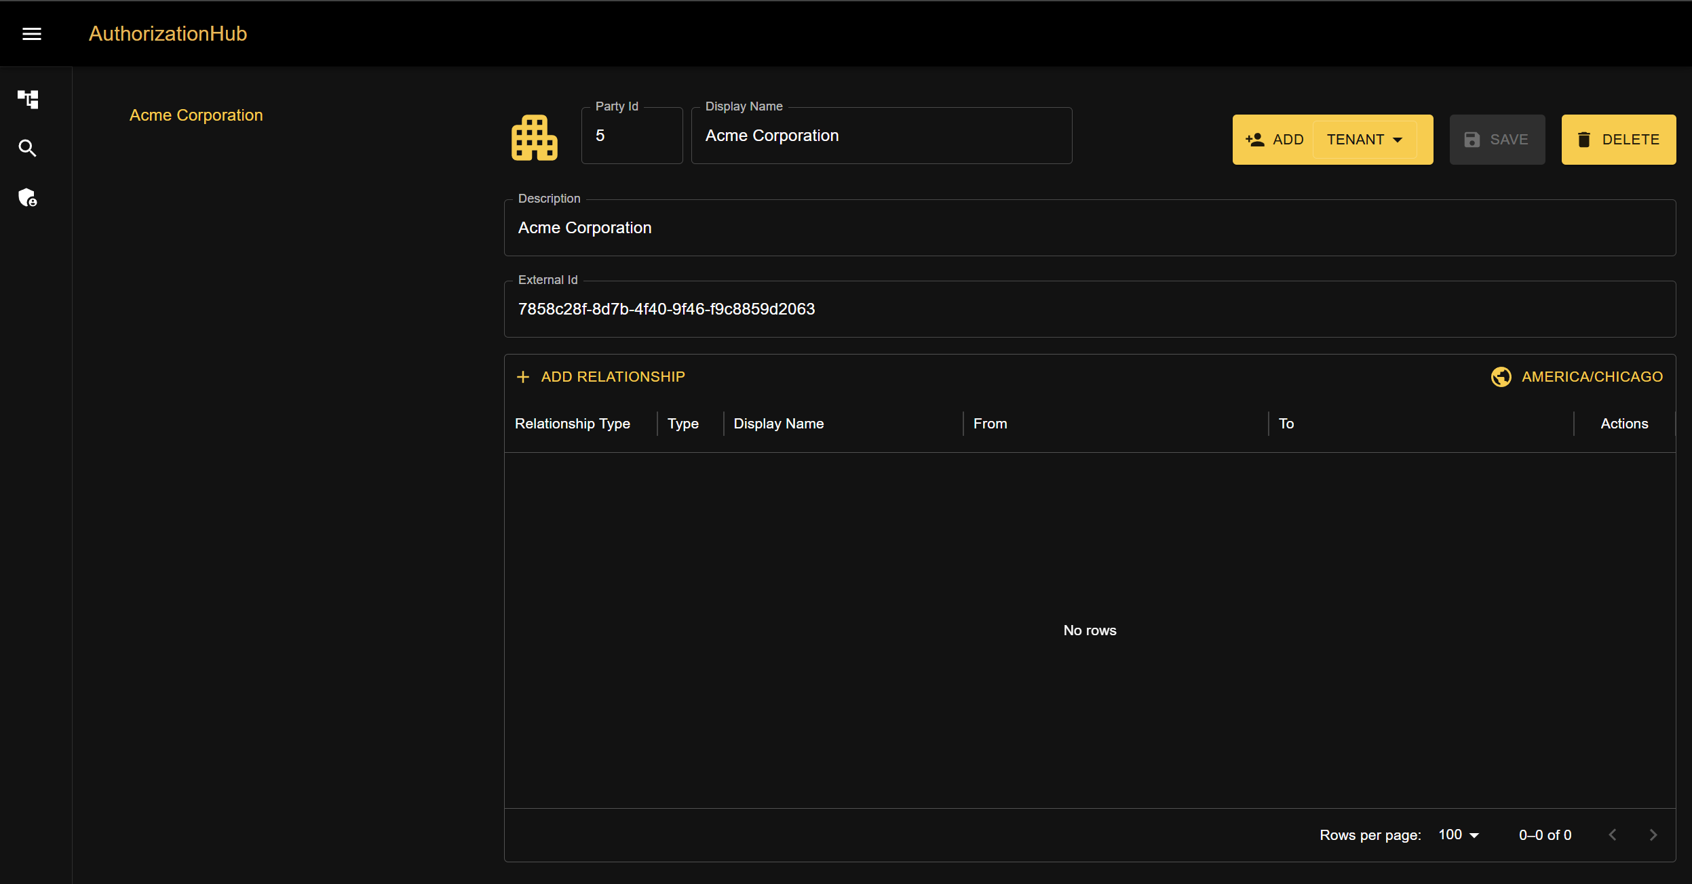Go to the next table page
This screenshot has width=1692, height=884.
pos(1653,835)
